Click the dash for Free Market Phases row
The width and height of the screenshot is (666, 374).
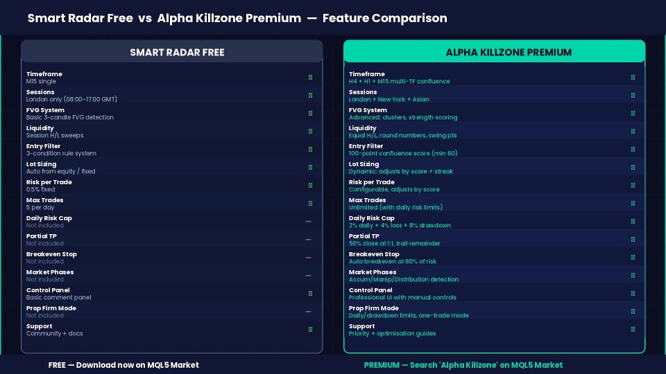tap(308, 276)
